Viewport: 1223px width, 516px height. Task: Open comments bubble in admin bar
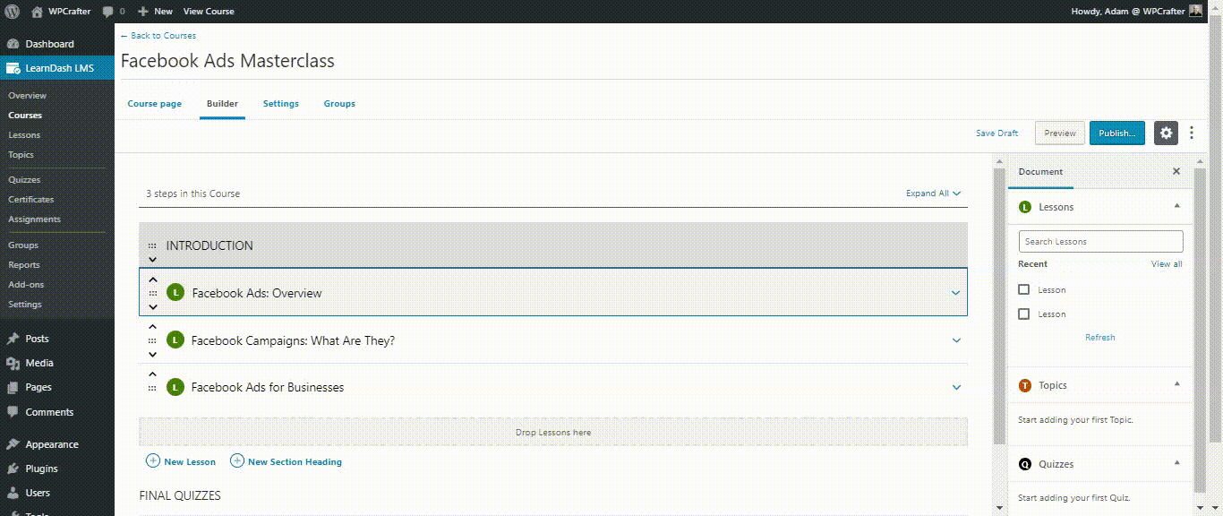point(107,12)
